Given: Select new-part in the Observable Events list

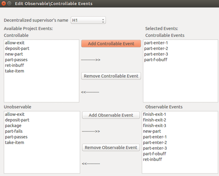Looking at the screenshot, I should click(152, 131).
